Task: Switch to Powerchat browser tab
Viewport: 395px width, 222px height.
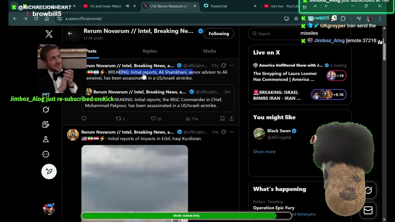Action: point(230,6)
